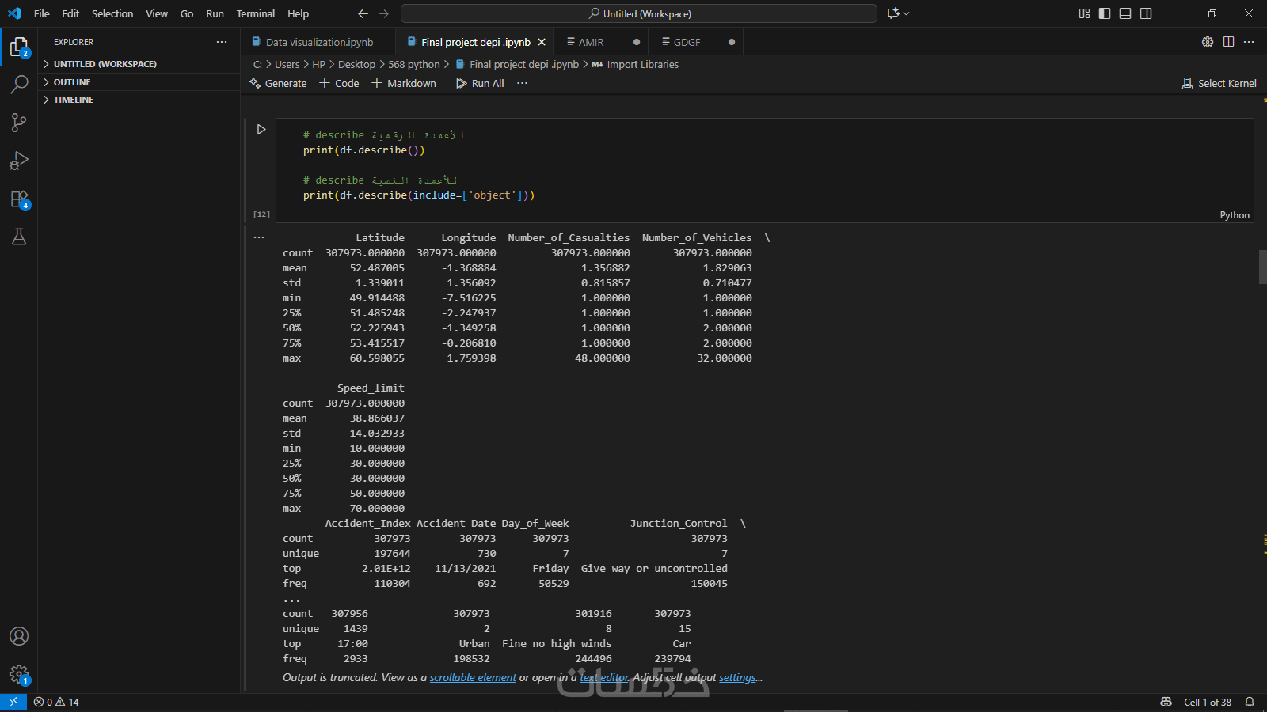Click the Accounts icon
Screen dimensions: 1267x712
coord(19,636)
